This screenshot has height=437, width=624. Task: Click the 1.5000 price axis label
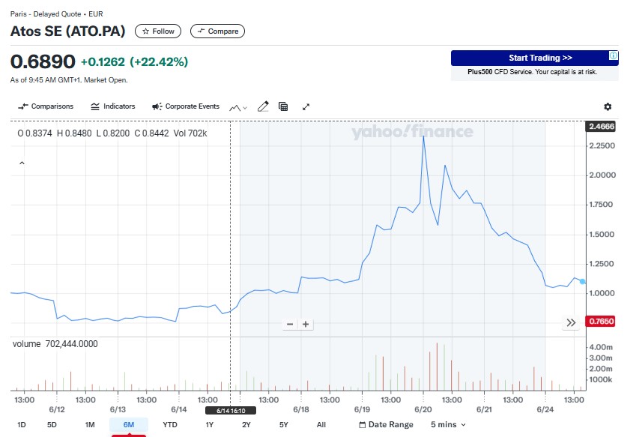pos(602,234)
